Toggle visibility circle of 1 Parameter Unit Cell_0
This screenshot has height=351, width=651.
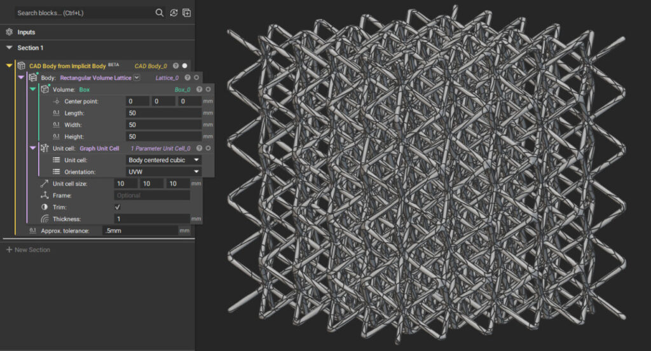coord(208,148)
